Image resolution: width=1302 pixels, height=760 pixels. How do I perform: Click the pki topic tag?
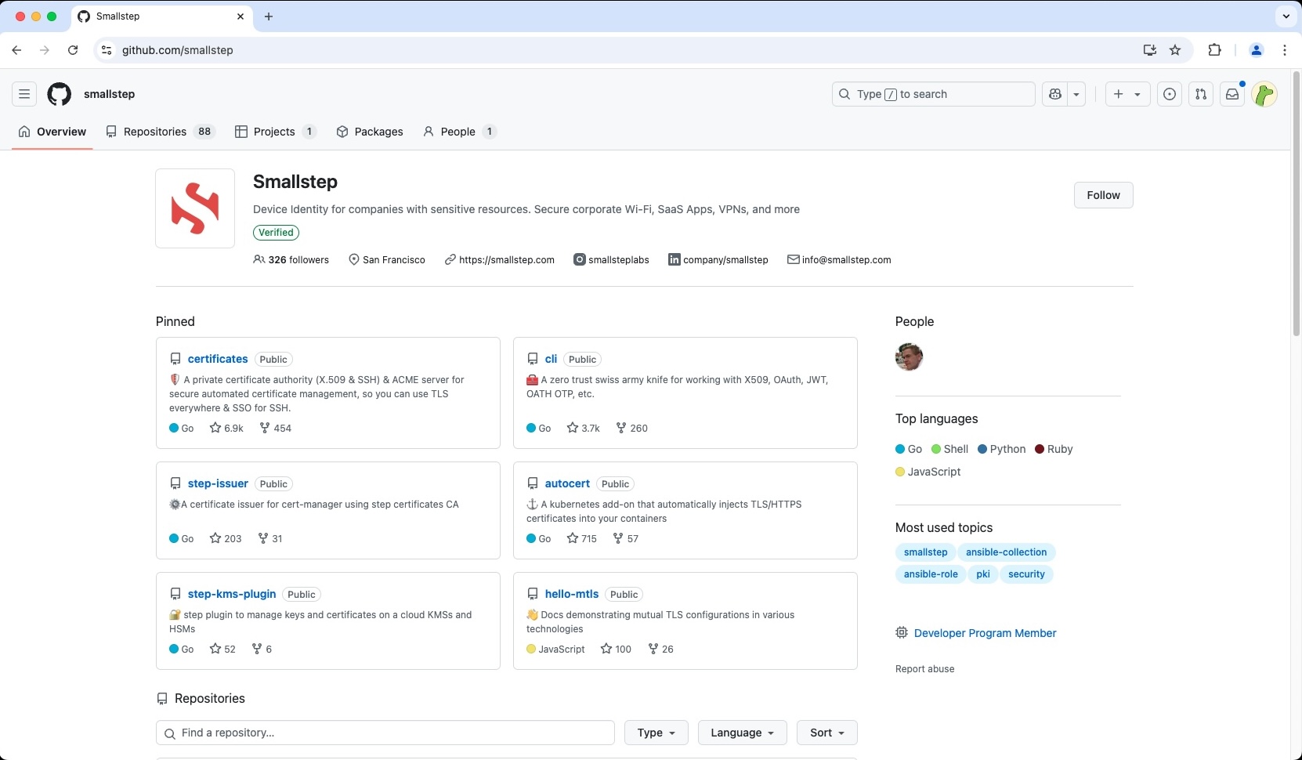982,574
